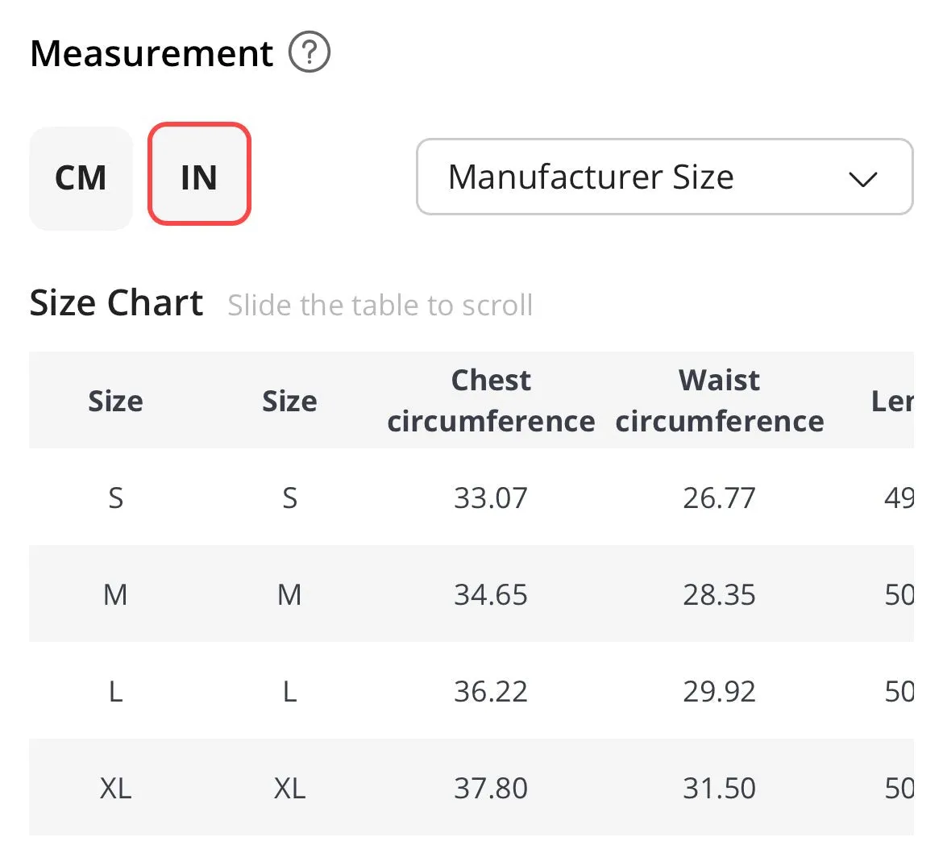Click the Size Chart heading

coord(116,302)
